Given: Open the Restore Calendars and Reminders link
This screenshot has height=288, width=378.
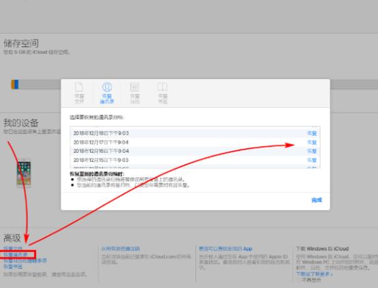Looking at the screenshot, I should click(x=25, y=261).
